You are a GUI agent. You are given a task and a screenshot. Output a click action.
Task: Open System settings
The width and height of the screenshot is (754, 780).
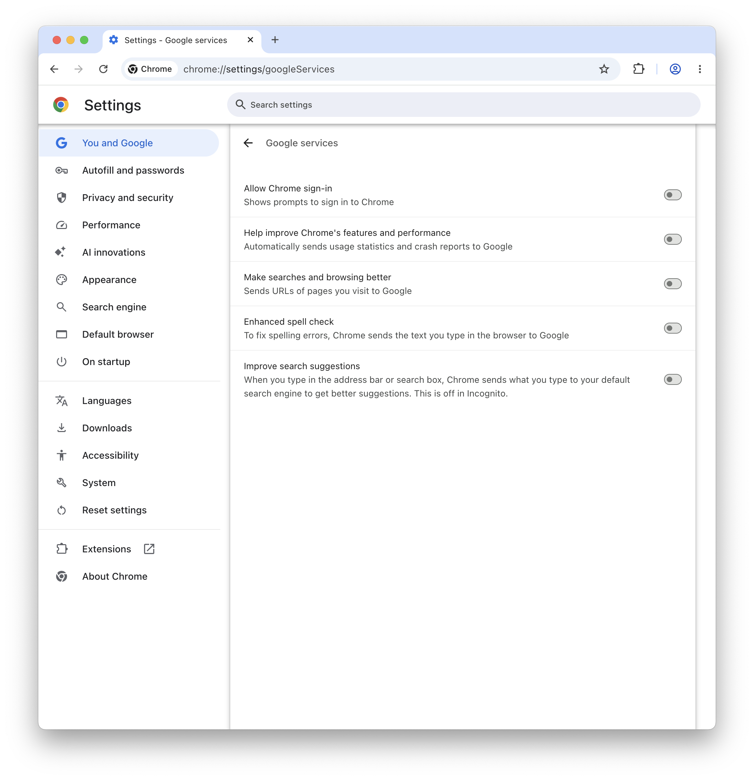point(129,483)
